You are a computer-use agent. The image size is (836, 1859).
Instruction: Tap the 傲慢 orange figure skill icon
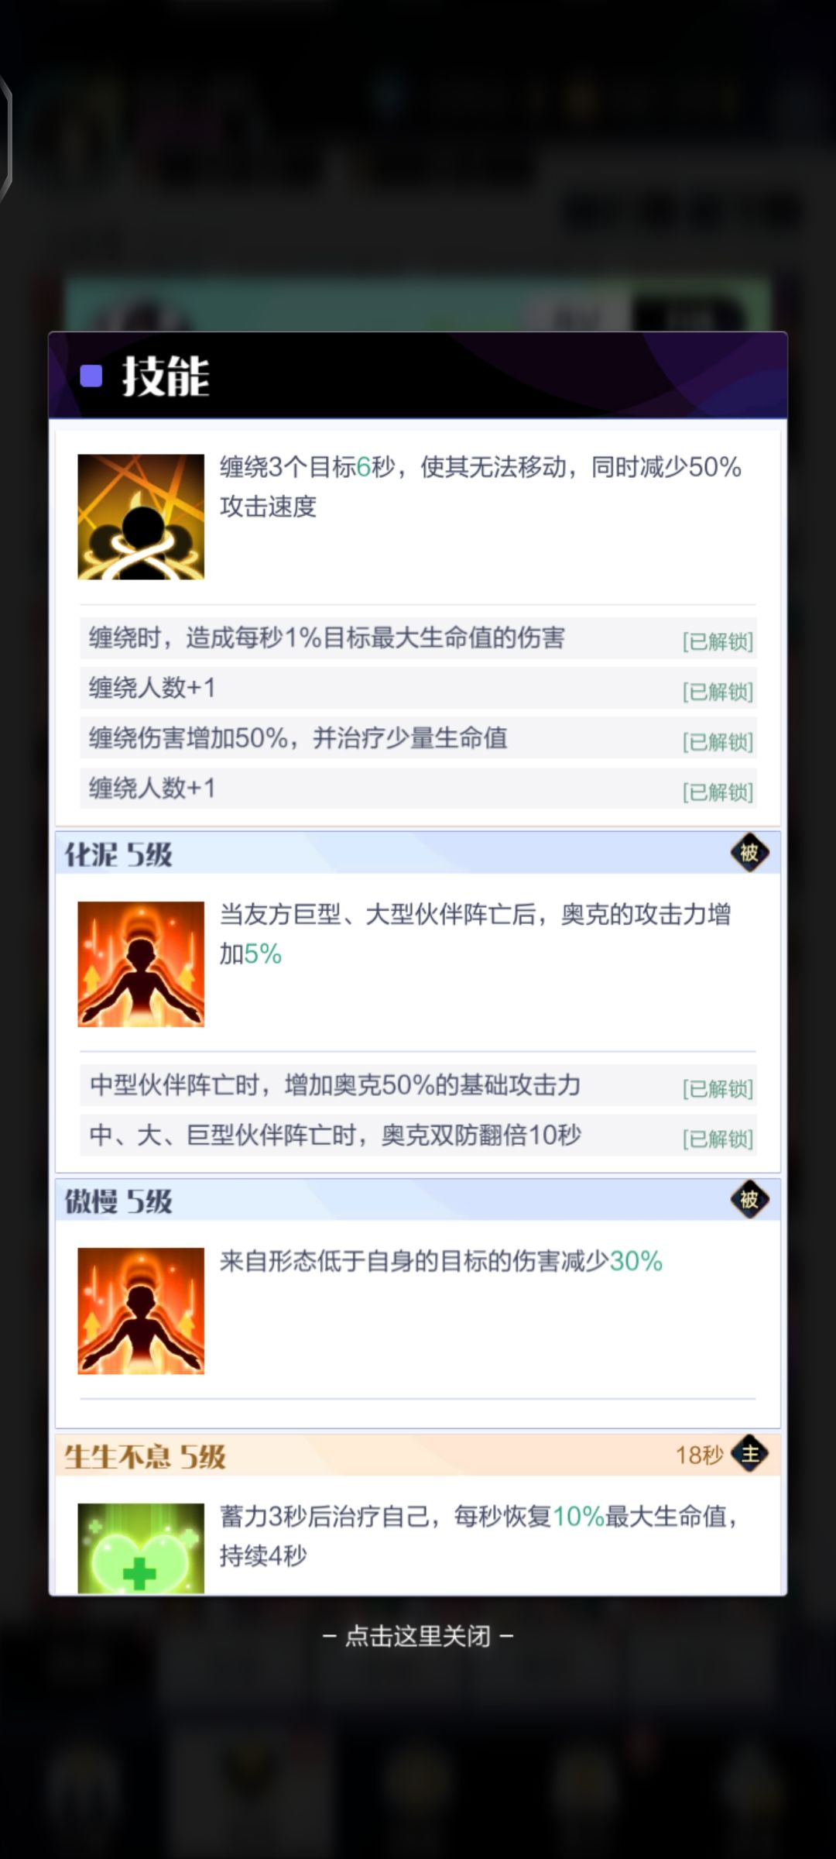point(141,1311)
